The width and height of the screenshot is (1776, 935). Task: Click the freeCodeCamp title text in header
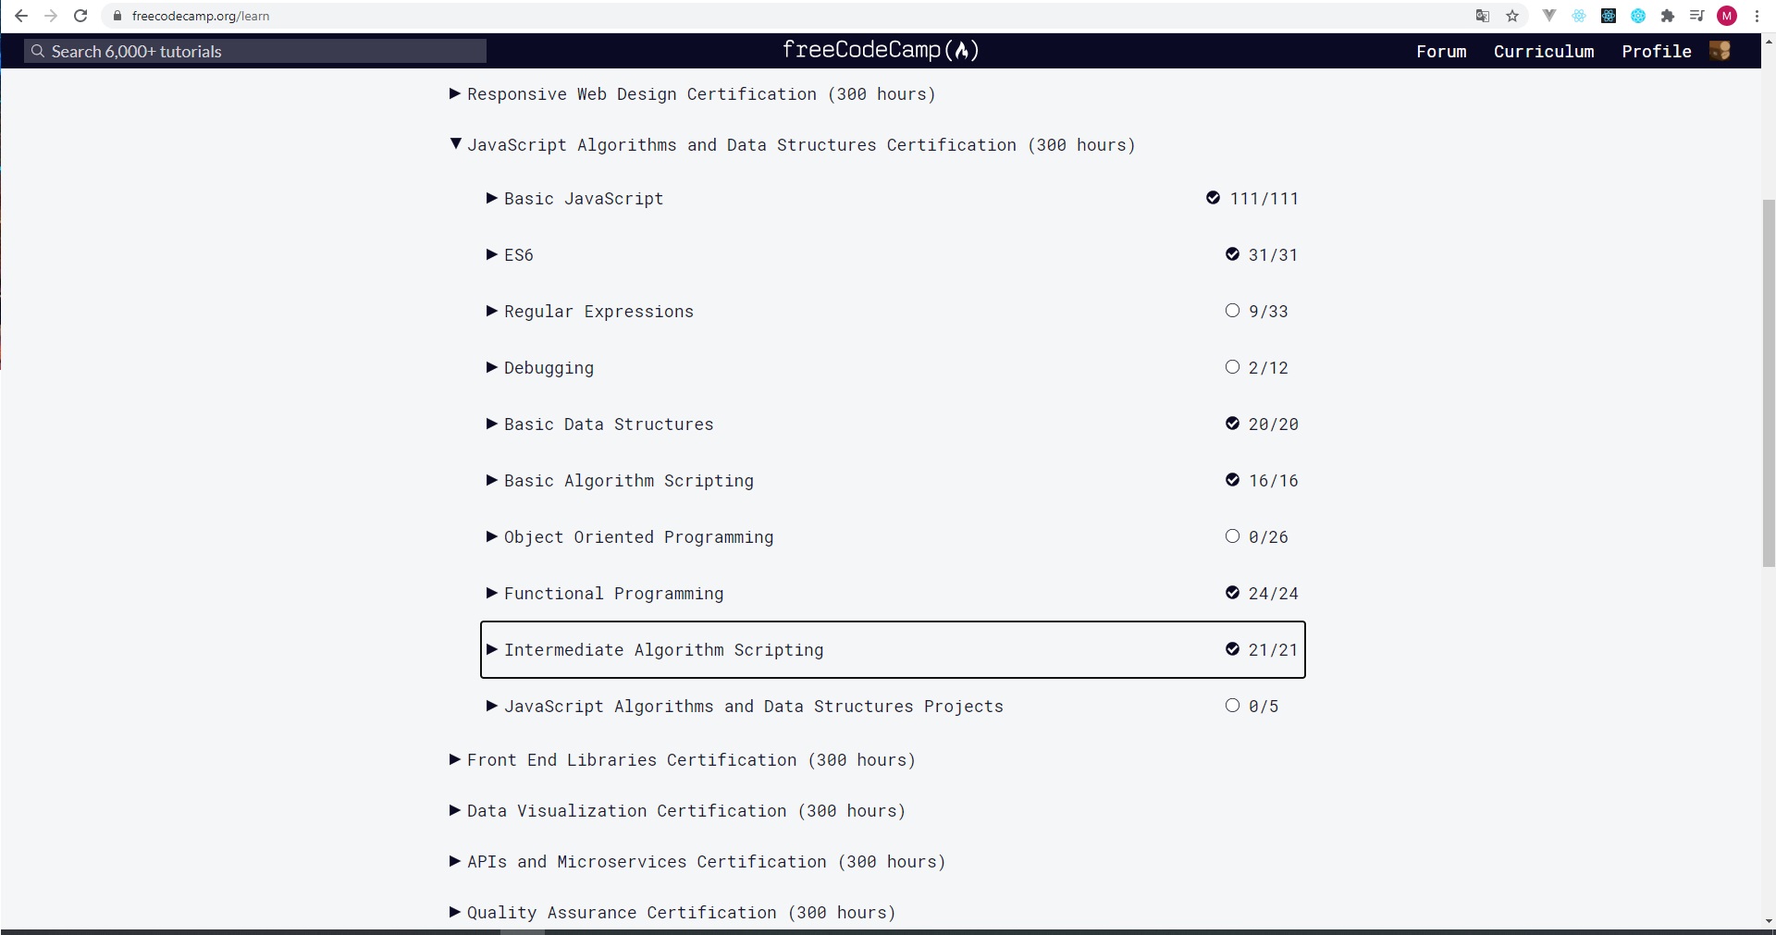tap(861, 50)
